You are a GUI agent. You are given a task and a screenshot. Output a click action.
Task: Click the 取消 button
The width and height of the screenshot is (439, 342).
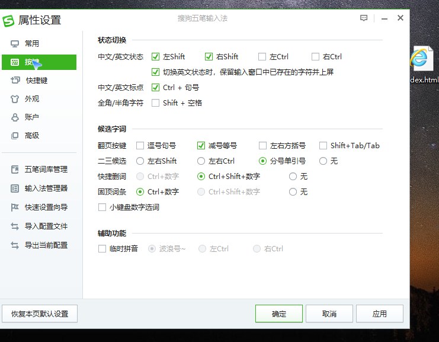[329, 314]
